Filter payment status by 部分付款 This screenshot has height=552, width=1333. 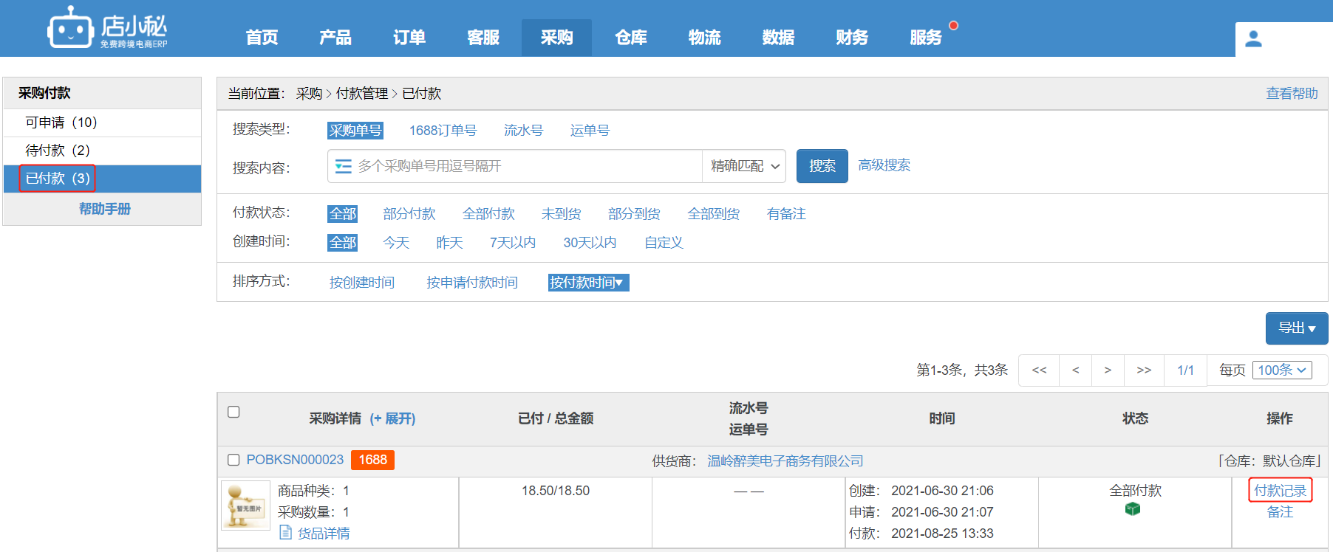(x=409, y=214)
